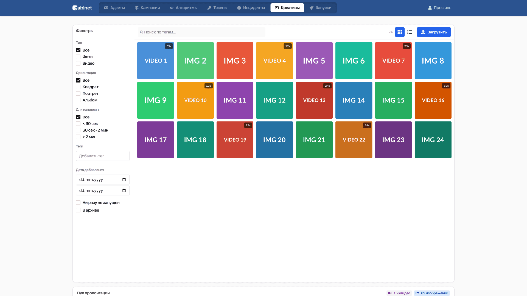Open the Кампании tab
Image resolution: width=527 pixels, height=296 pixels.
coord(147,8)
